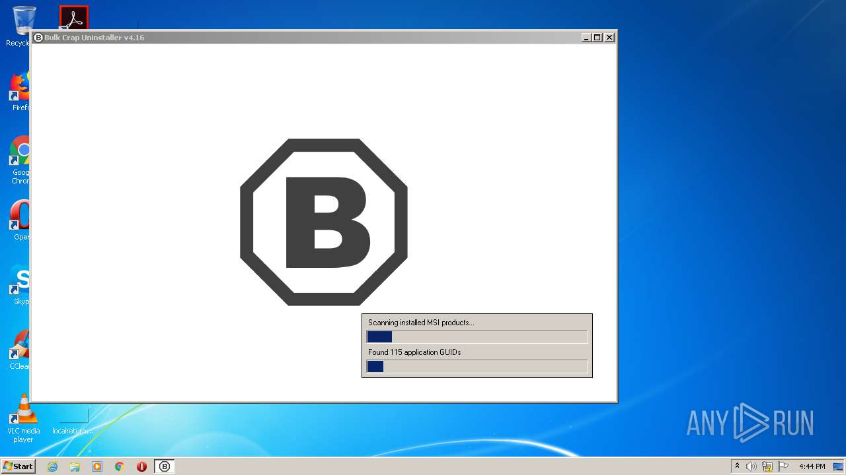Viewport: 846px width, 475px height.
Task: Open VLC media player desktop shortcut
Action: [23, 418]
